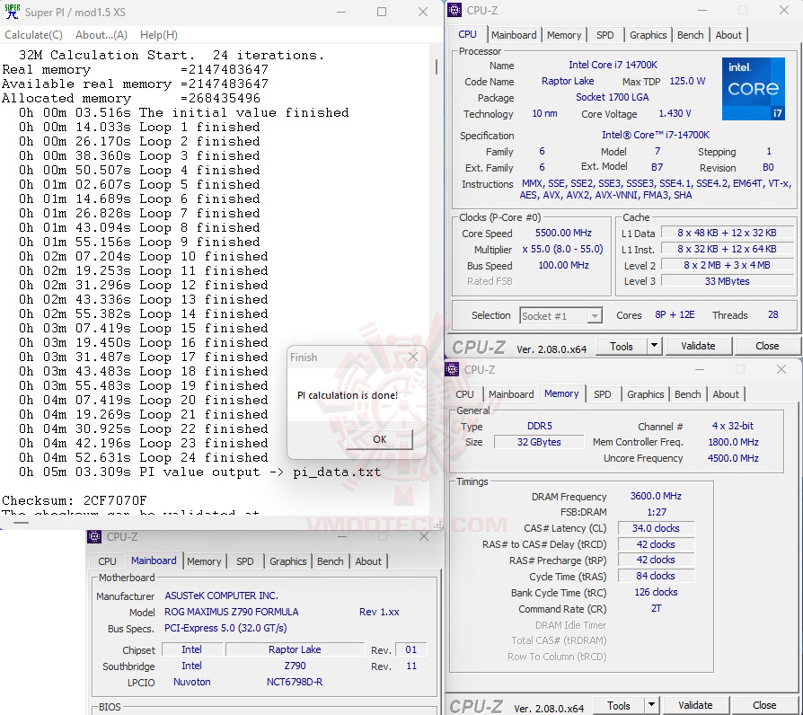Open Graphics tab in Mainboard CPU-Z window
The width and height of the screenshot is (803, 715).
click(287, 561)
